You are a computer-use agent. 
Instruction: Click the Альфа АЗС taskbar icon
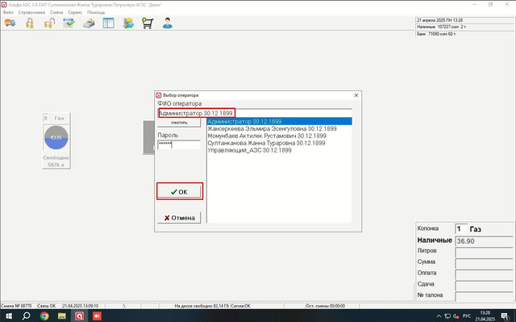tap(79, 316)
